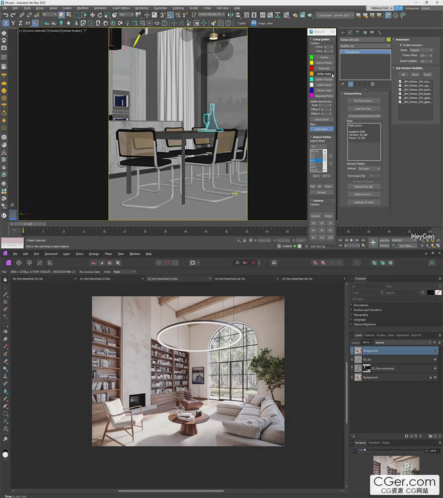The height and width of the screenshot is (498, 443).
Task: Click the Golden Ratio comp guide button
Action: point(324,74)
